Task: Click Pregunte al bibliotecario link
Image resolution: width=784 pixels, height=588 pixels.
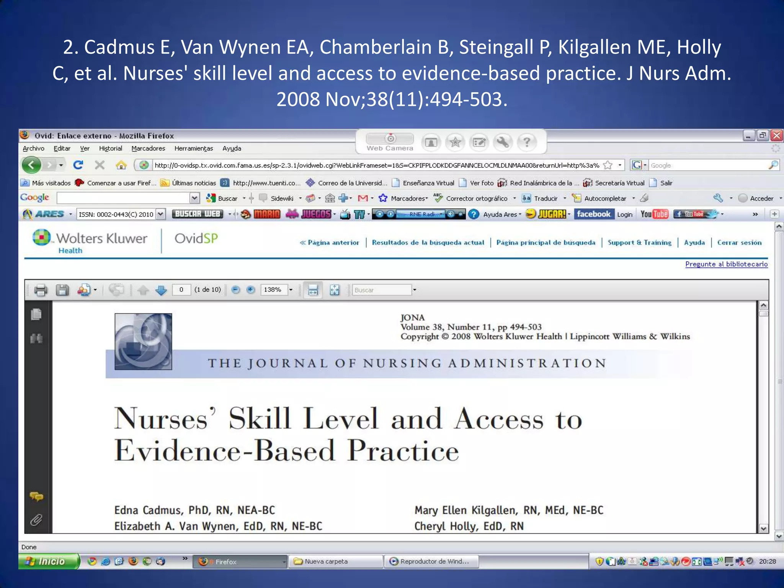Action: point(726,264)
